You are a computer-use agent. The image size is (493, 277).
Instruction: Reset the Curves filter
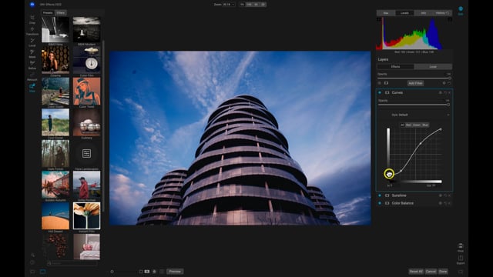(445, 92)
